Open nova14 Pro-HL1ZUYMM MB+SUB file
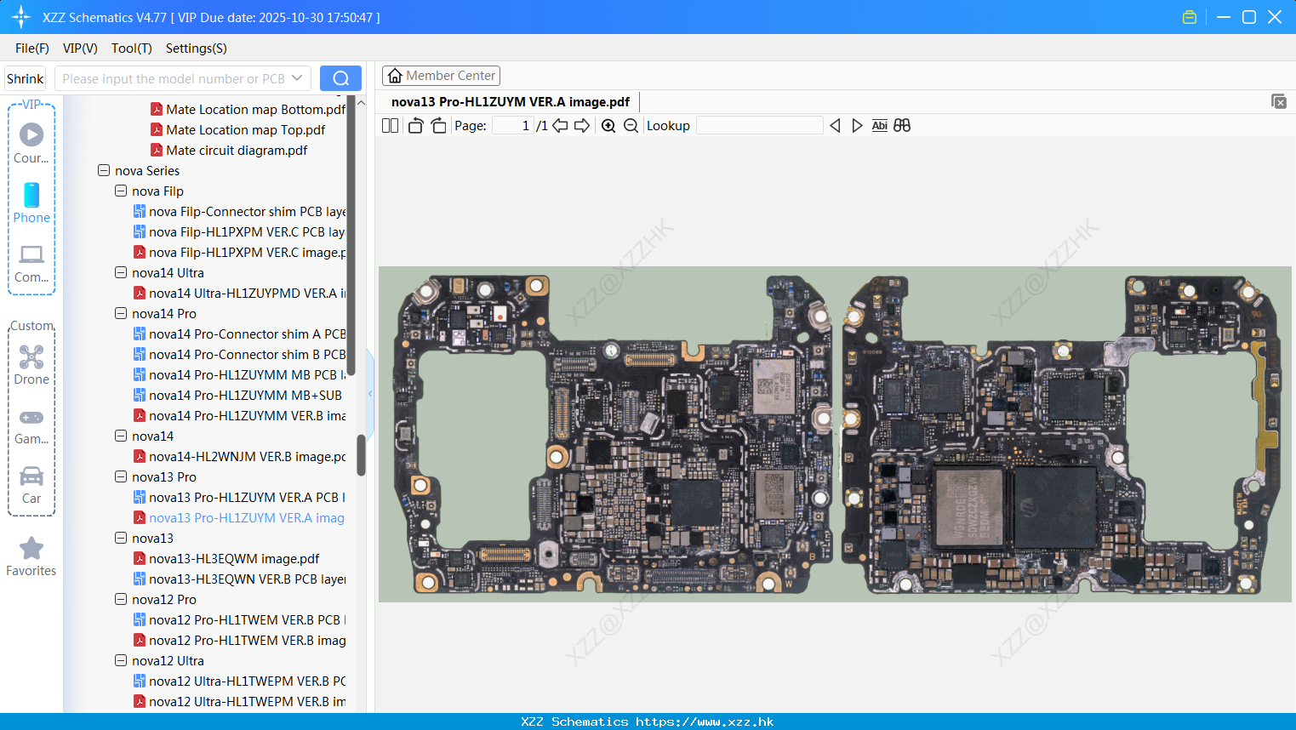Image resolution: width=1296 pixels, height=730 pixels. point(237,395)
